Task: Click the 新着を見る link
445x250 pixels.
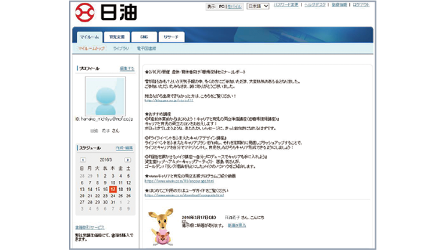Action: click(237, 225)
